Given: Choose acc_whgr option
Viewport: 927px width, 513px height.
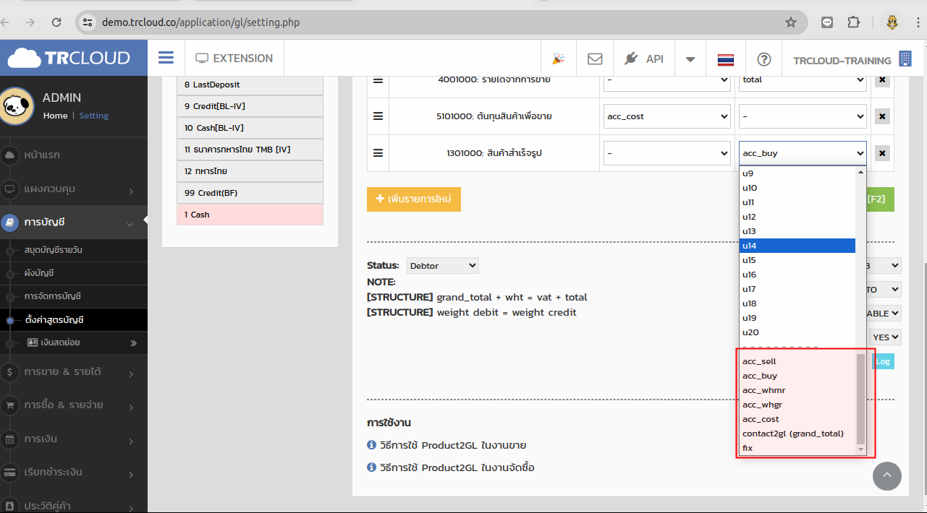Looking at the screenshot, I should [797, 405].
